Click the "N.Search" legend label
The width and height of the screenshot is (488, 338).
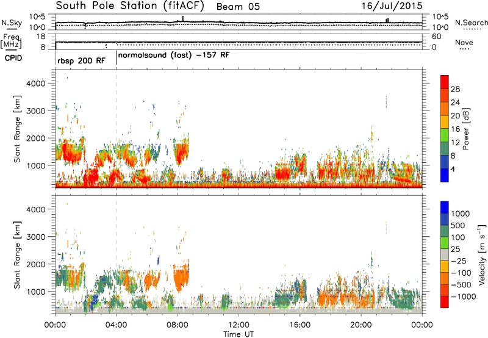coord(471,23)
